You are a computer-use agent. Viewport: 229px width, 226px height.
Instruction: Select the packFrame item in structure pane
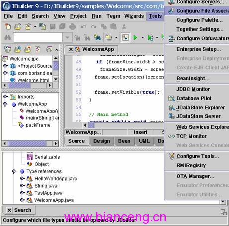point(38,125)
